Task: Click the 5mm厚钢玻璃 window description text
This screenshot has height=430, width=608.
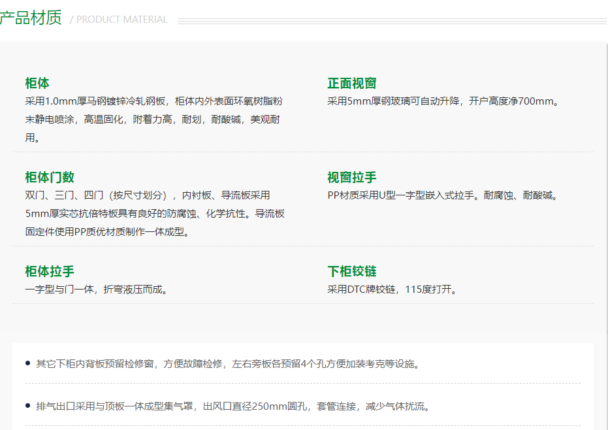Action: (443, 101)
